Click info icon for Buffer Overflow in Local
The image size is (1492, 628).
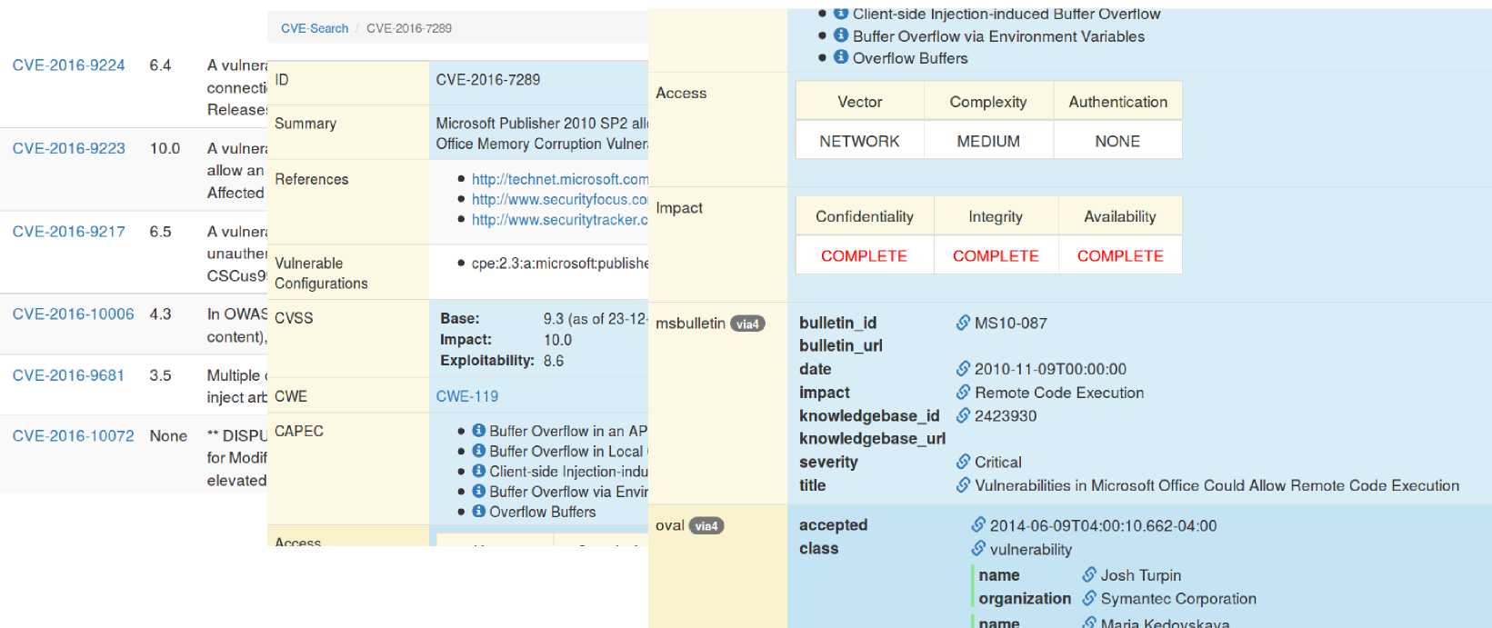point(479,451)
